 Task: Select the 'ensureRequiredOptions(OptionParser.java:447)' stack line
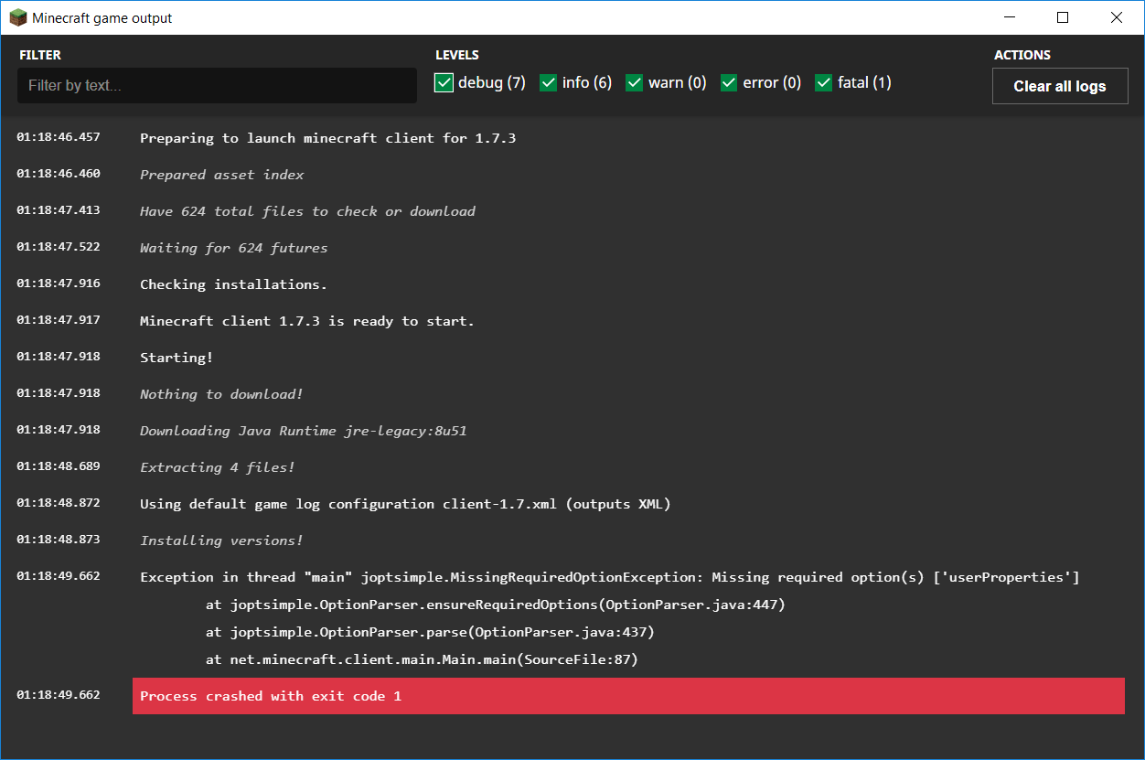[496, 605]
